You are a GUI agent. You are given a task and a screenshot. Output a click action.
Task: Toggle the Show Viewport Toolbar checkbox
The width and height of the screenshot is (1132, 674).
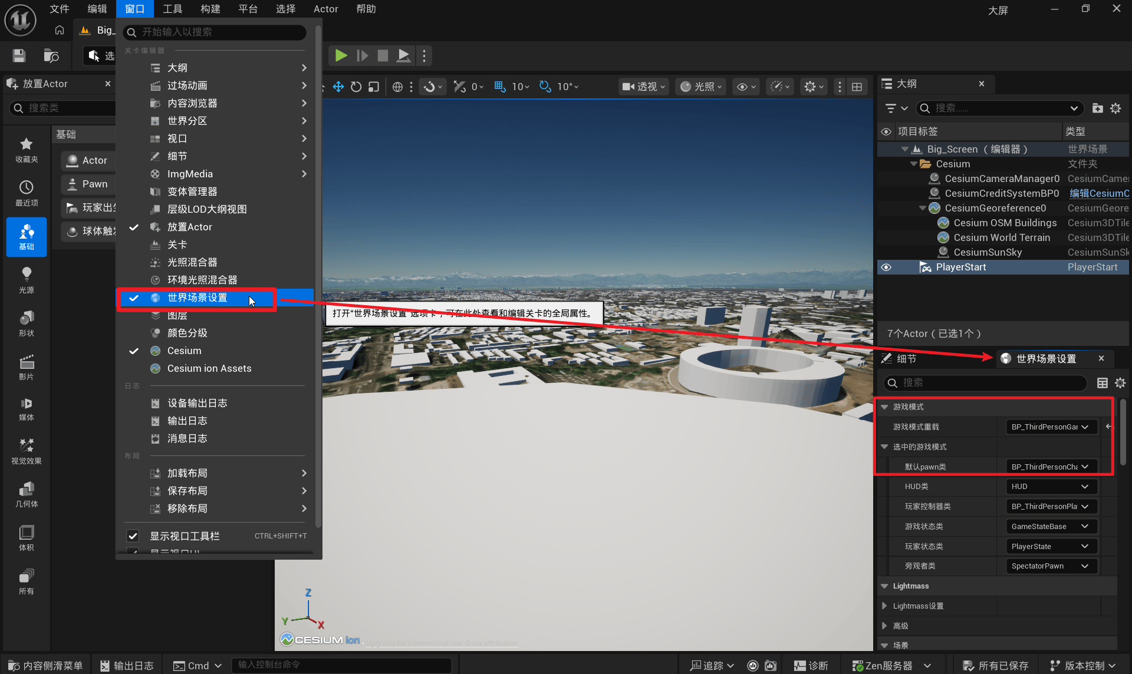[133, 536]
